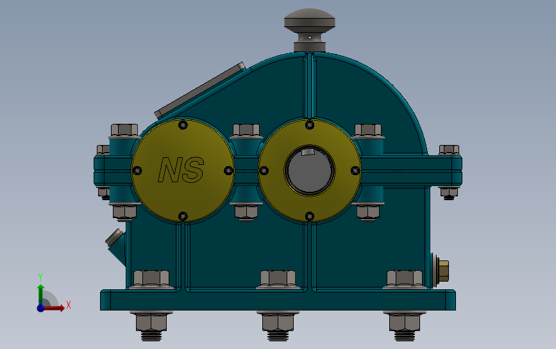The width and height of the screenshot is (556, 349).
Task: Select the vertical rib above the shaft cover
Action: pos(310,85)
